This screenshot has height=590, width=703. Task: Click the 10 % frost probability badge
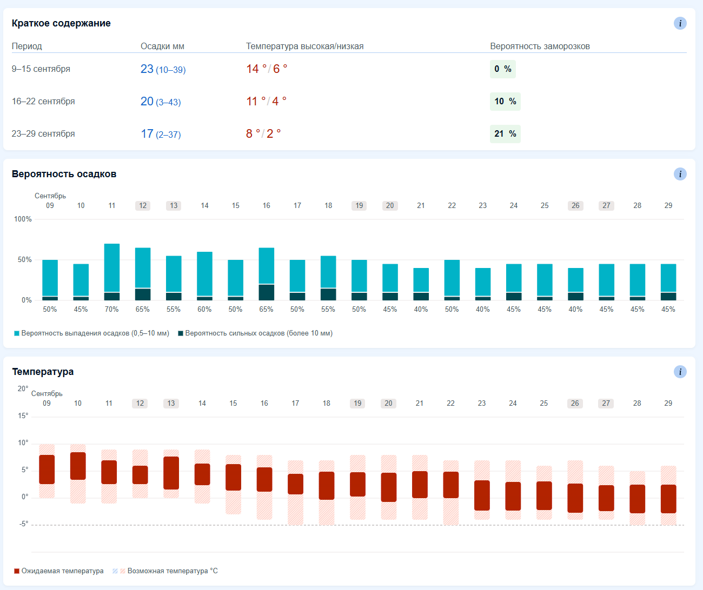click(x=505, y=102)
